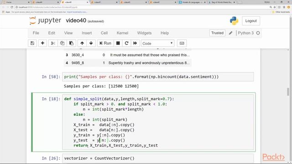This screenshot has height=164, width=292.
Task: Click the pencil edit mode icon
Action: (x=230, y=33)
